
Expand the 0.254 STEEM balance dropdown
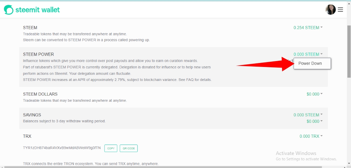point(308,28)
